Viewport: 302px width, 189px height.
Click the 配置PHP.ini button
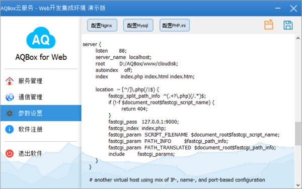tap(175, 25)
